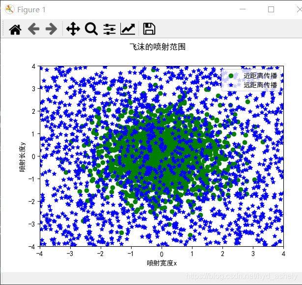Click the matplotlib Figure 1 window icon
Screen dimensions: 302x285
click(x=10, y=9)
